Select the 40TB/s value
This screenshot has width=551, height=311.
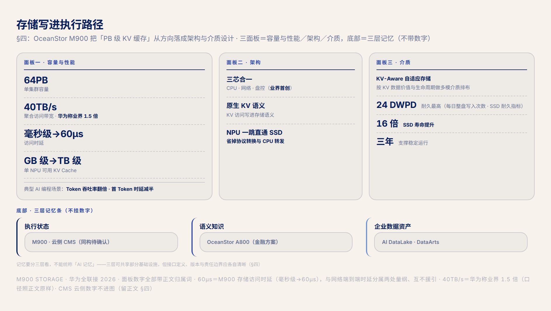(x=40, y=107)
